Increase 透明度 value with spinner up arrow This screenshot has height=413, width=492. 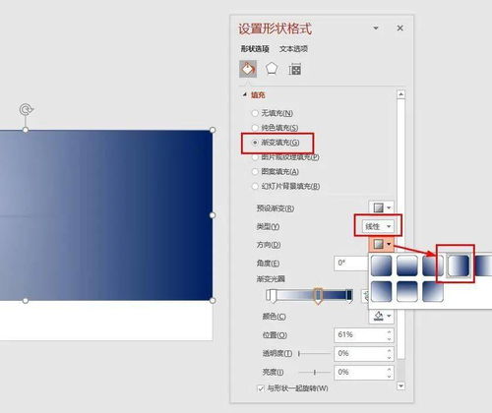pos(389,350)
